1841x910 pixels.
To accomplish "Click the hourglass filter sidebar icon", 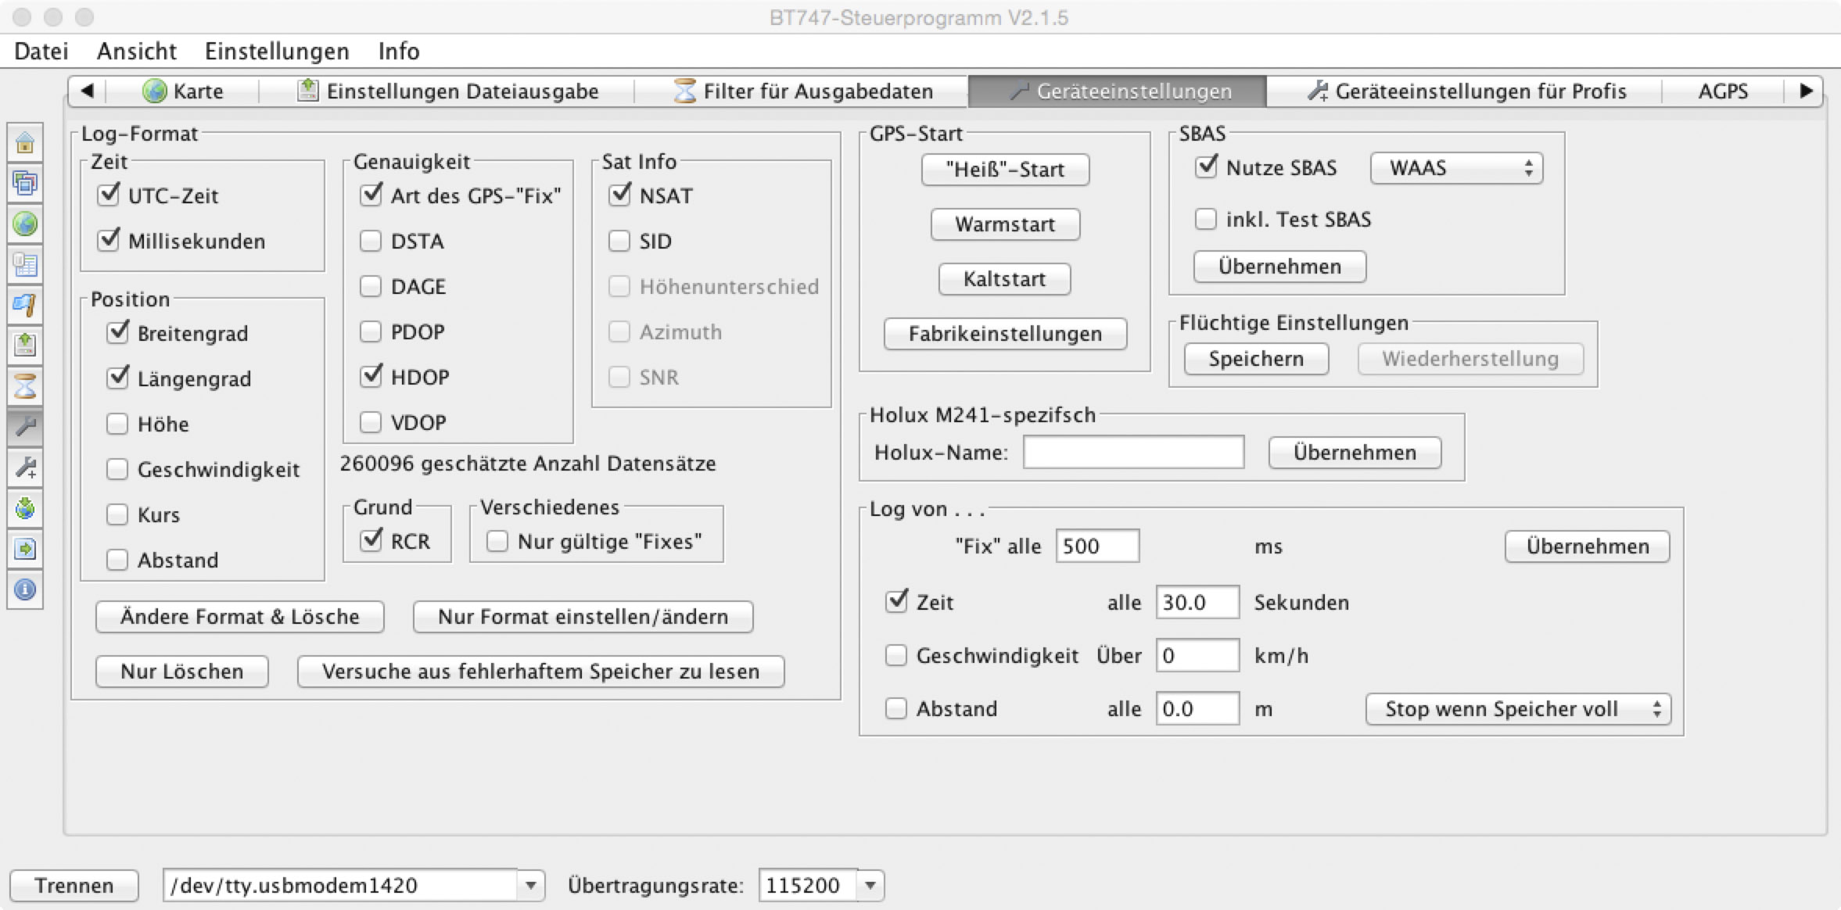I will 25,386.
